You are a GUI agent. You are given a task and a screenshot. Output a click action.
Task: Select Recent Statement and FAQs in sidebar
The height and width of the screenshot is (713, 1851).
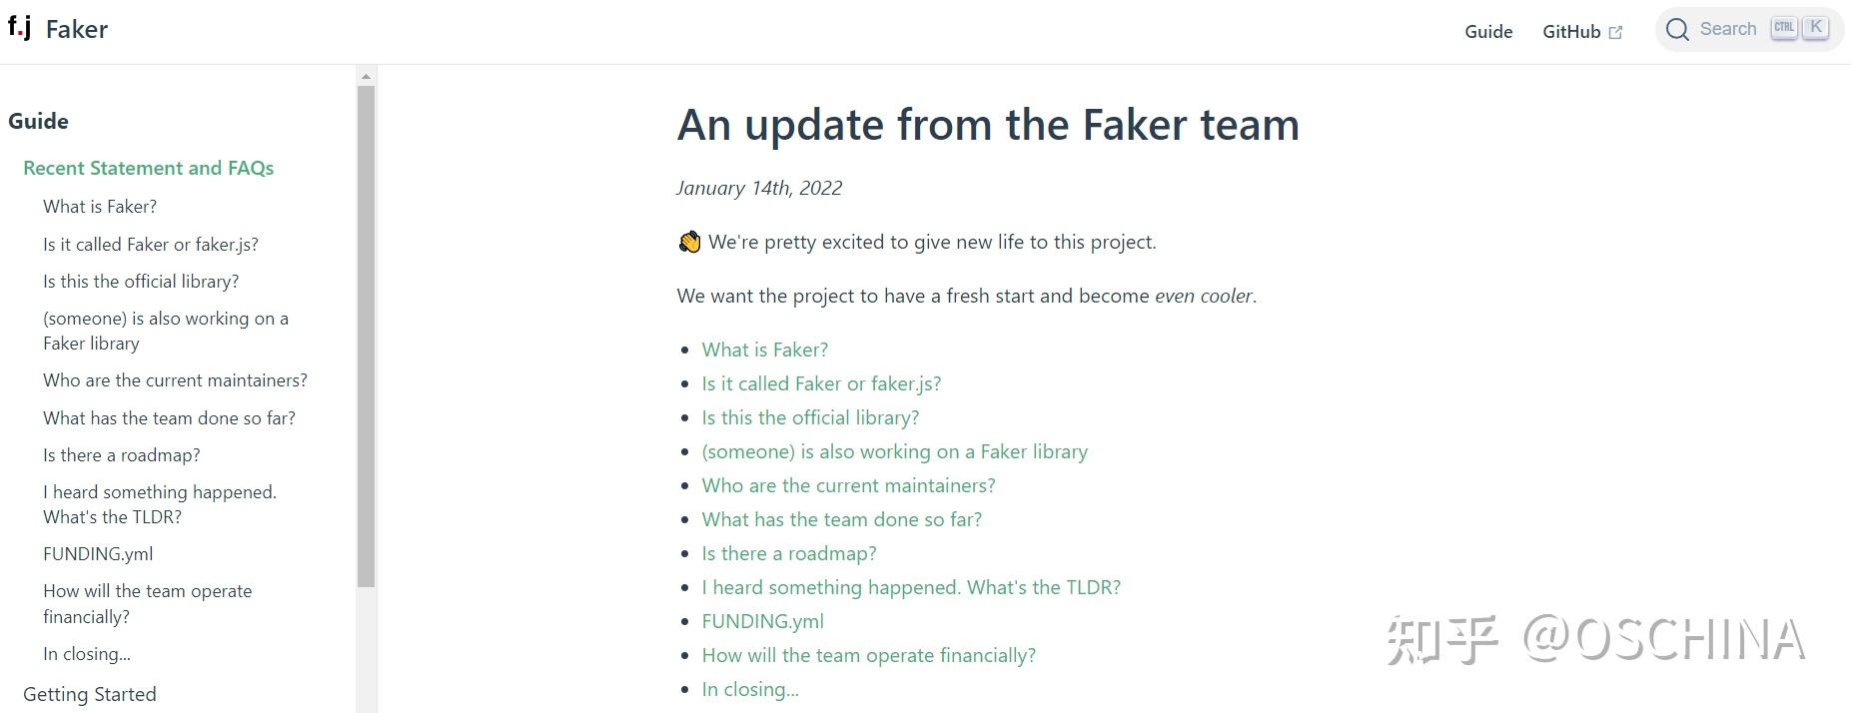pyautogui.click(x=148, y=168)
